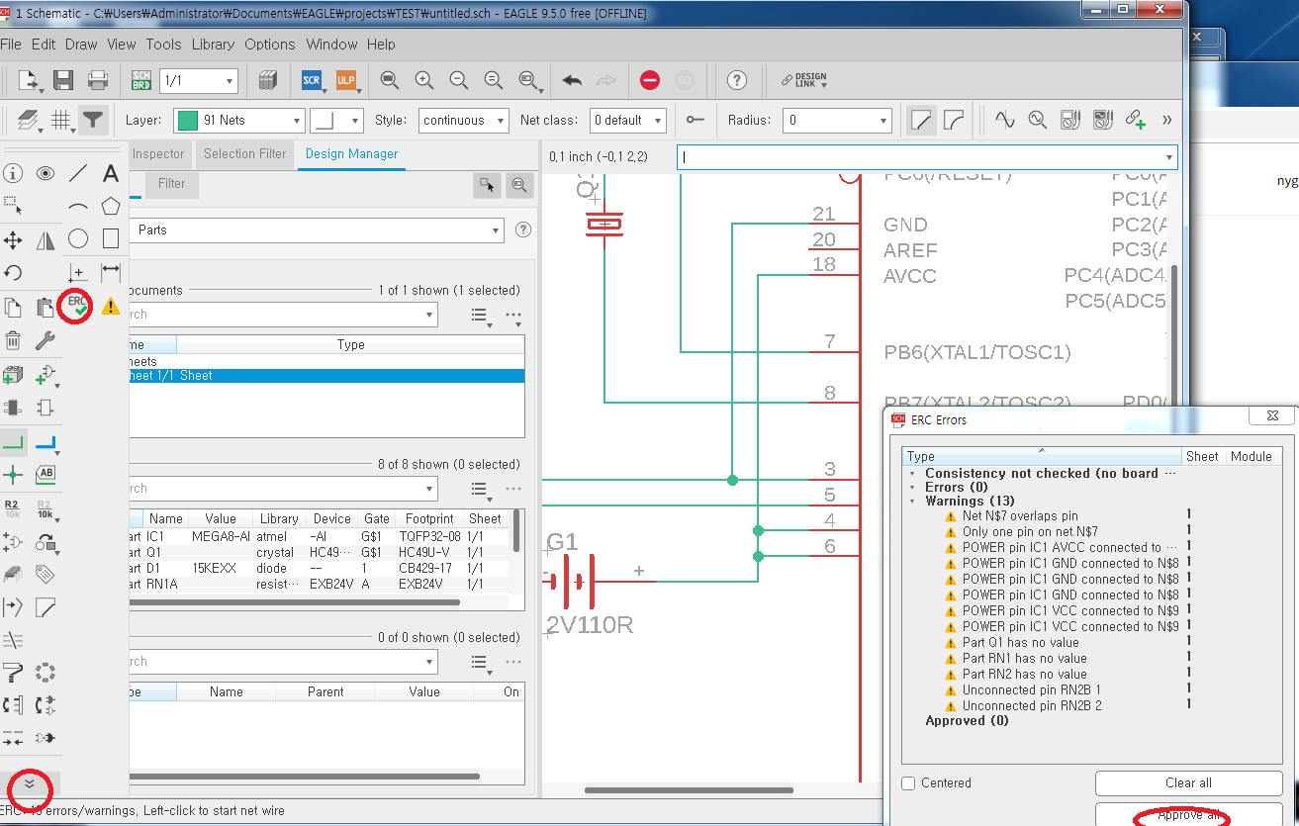Open the File menu
The width and height of the screenshot is (1299, 826).
11,45
